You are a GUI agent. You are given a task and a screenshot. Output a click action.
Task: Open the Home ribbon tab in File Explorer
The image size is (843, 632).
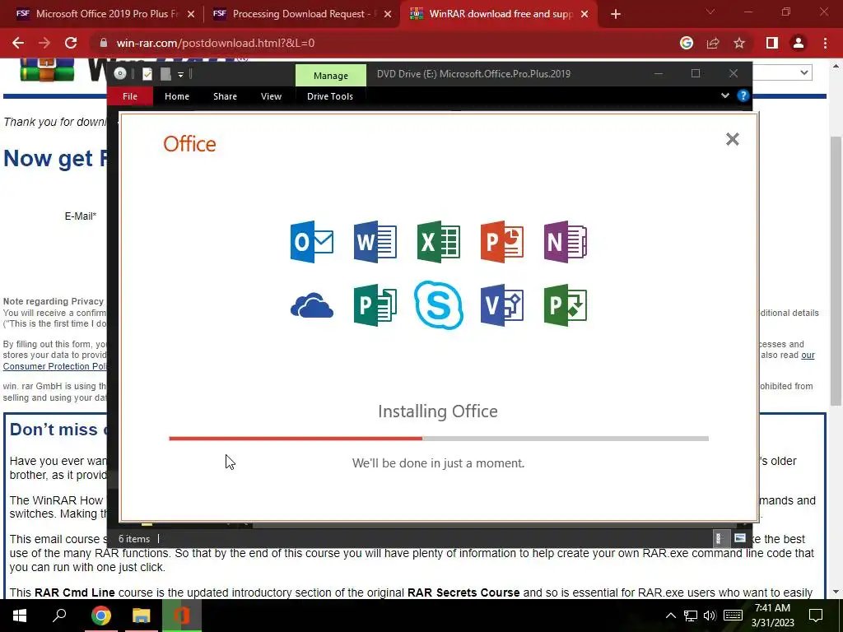(x=177, y=96)
